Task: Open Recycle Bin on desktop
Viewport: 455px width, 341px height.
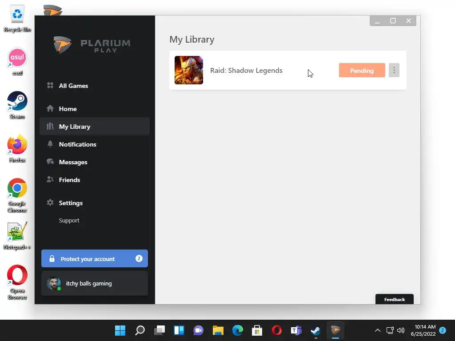Action: point(17,19)
